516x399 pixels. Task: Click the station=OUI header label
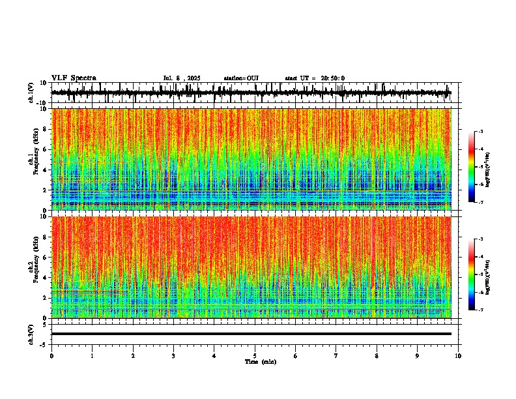coord(241,78)
